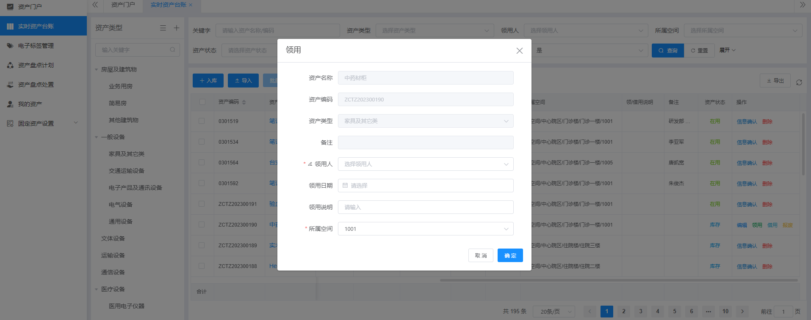Viewport: 811px width, 320px height.
Task: Open the 电子标签管理 sidebar item
Action: pyautogui.click(x=36, y=46)
